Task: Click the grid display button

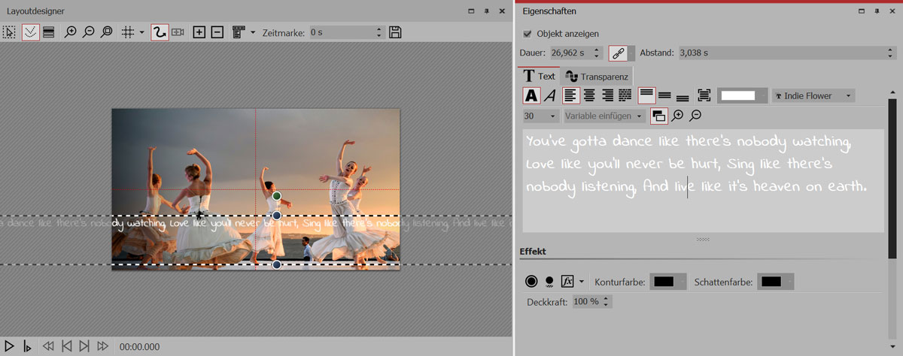Action: pyautogui.click(x=128, y=32)
